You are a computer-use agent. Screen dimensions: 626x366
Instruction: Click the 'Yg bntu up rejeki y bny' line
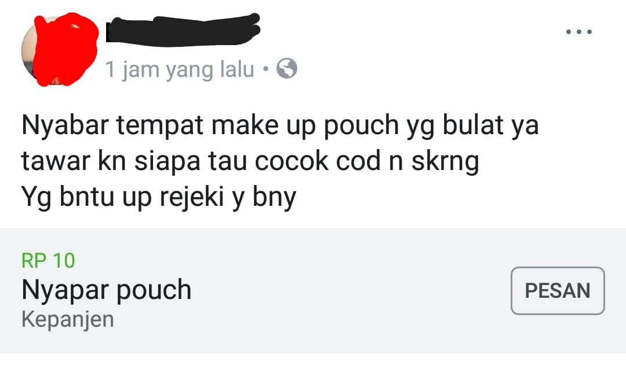point(159,198)
